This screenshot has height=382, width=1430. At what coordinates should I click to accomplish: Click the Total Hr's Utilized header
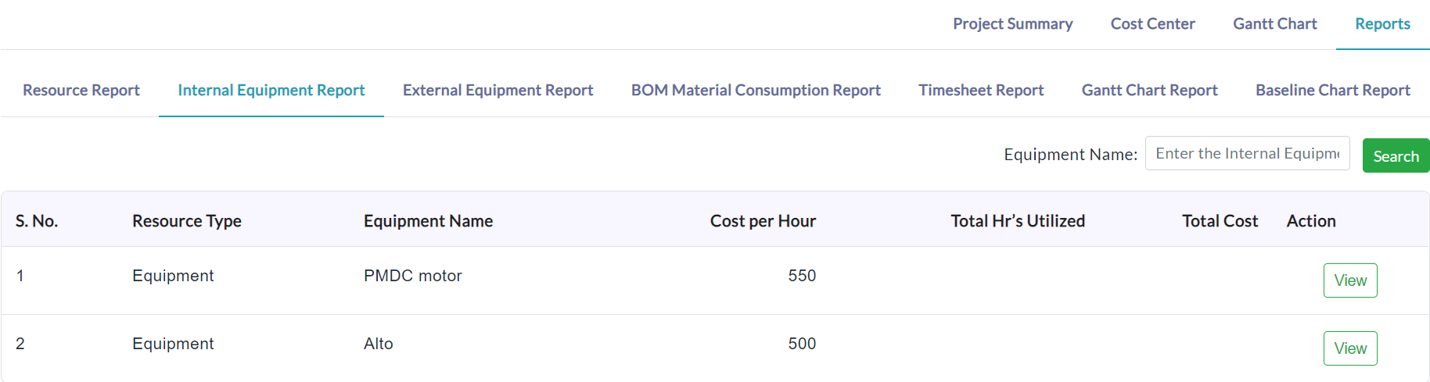point(1018,221)
